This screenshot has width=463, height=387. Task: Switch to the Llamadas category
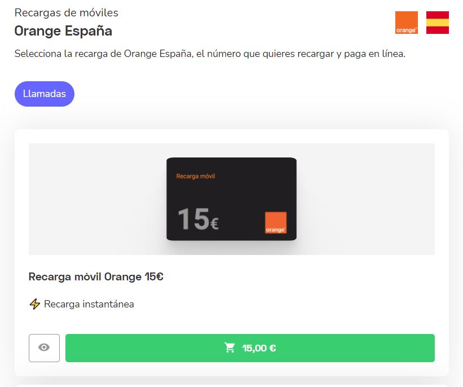point(44,94)
